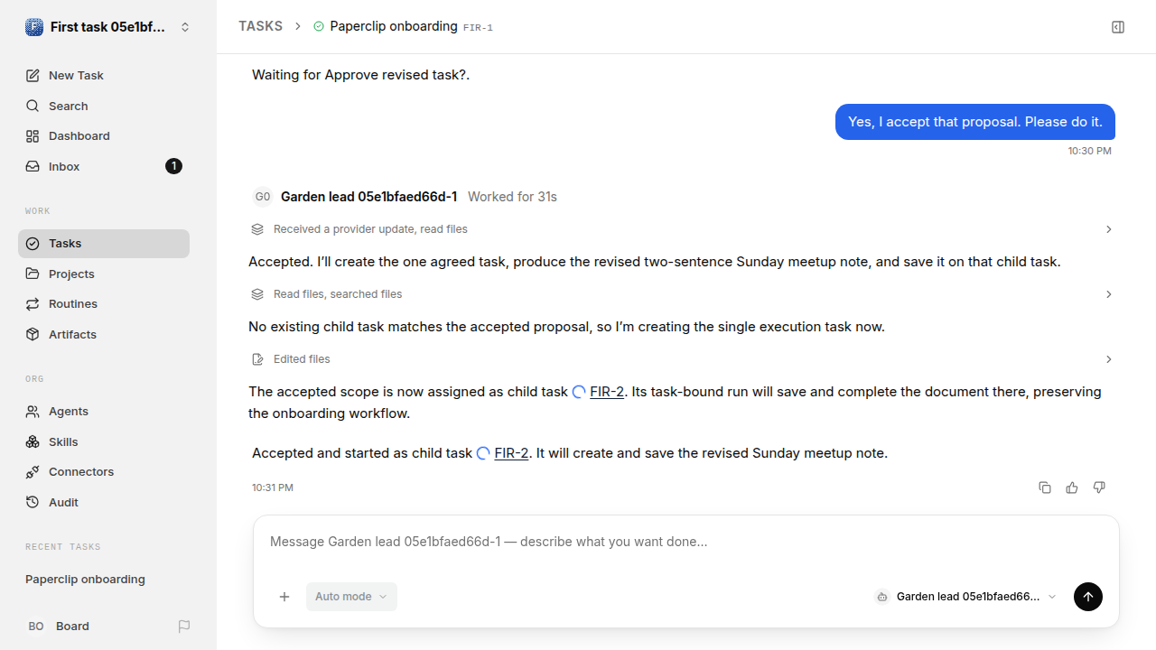The width and height of the screenshot is (1156, 650).
Task: Open the Garden lead agent selector
Action: click(965, 597)
